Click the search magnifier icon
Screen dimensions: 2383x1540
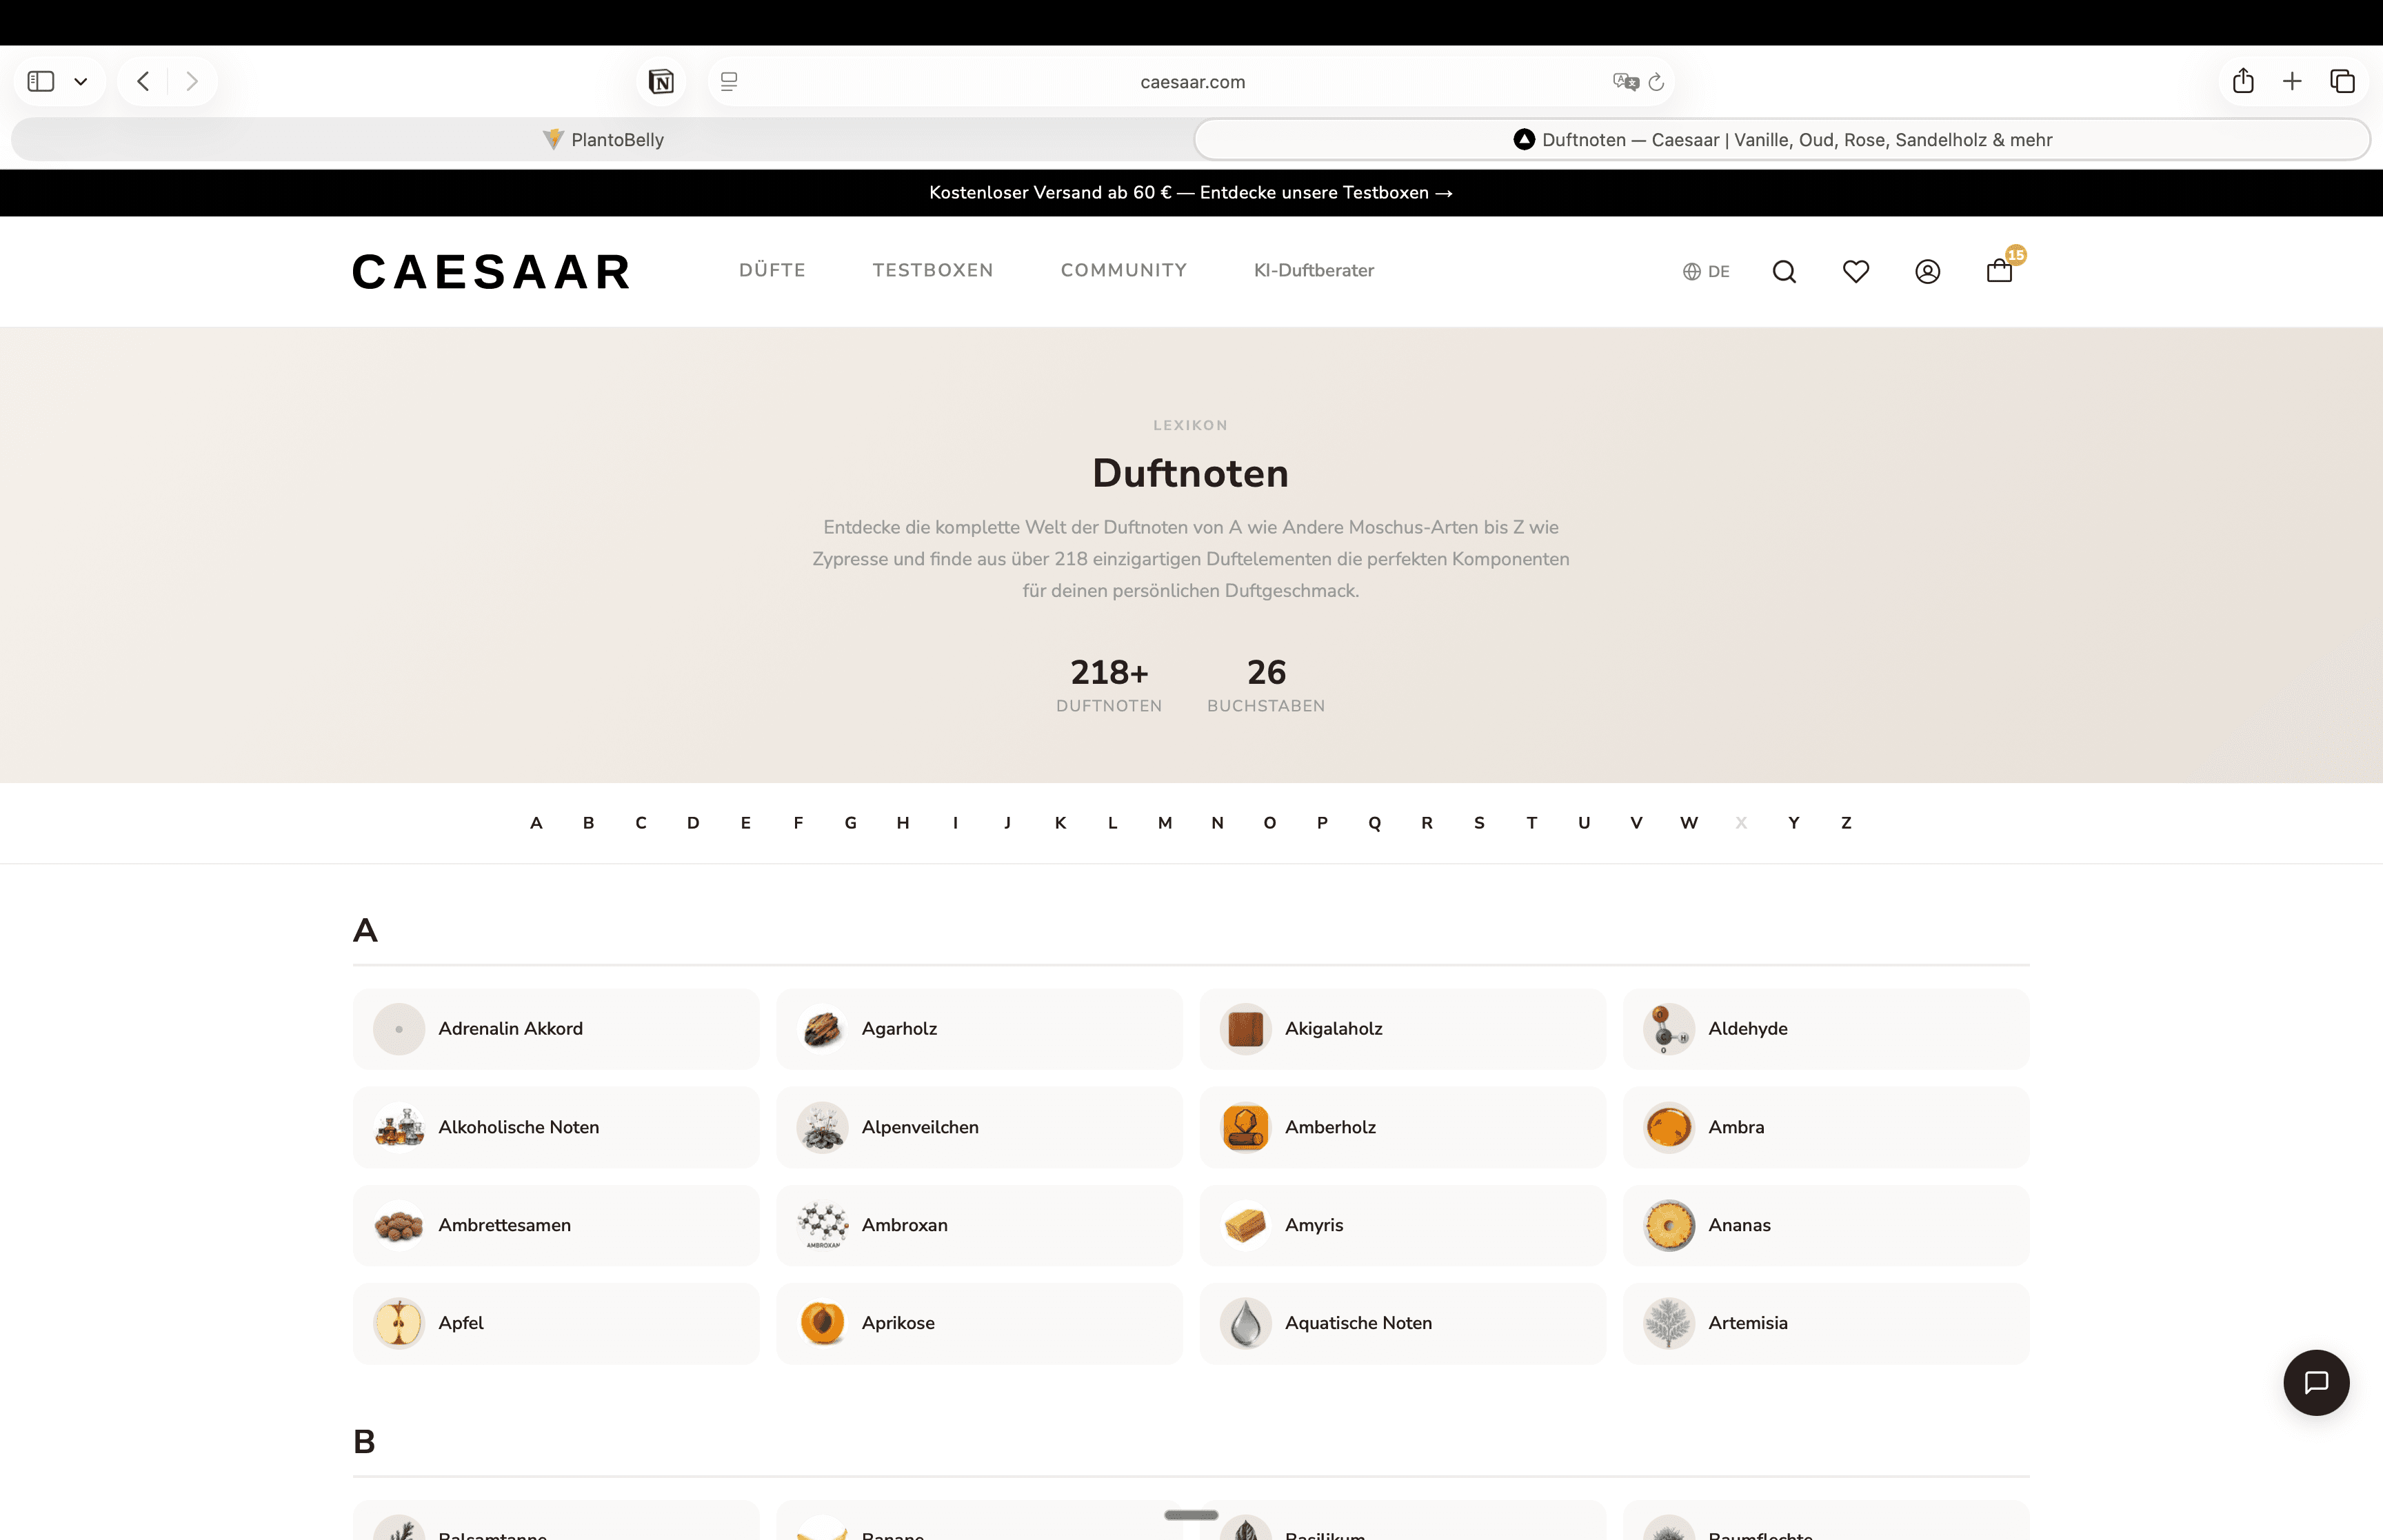pos(1784,271)
